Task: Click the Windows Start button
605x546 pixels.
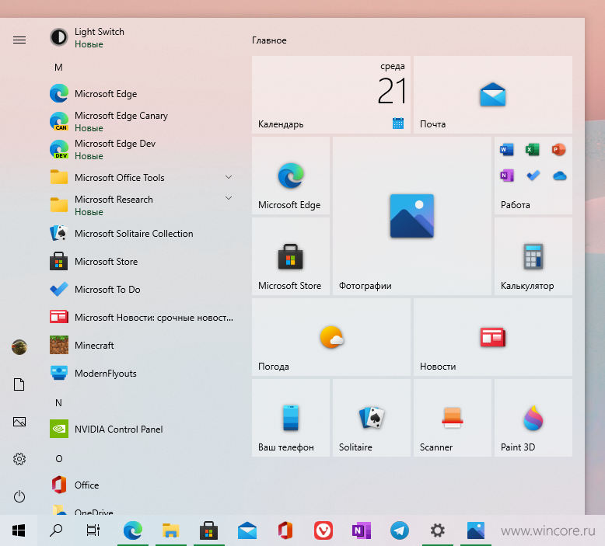Action: pos(19,530)
